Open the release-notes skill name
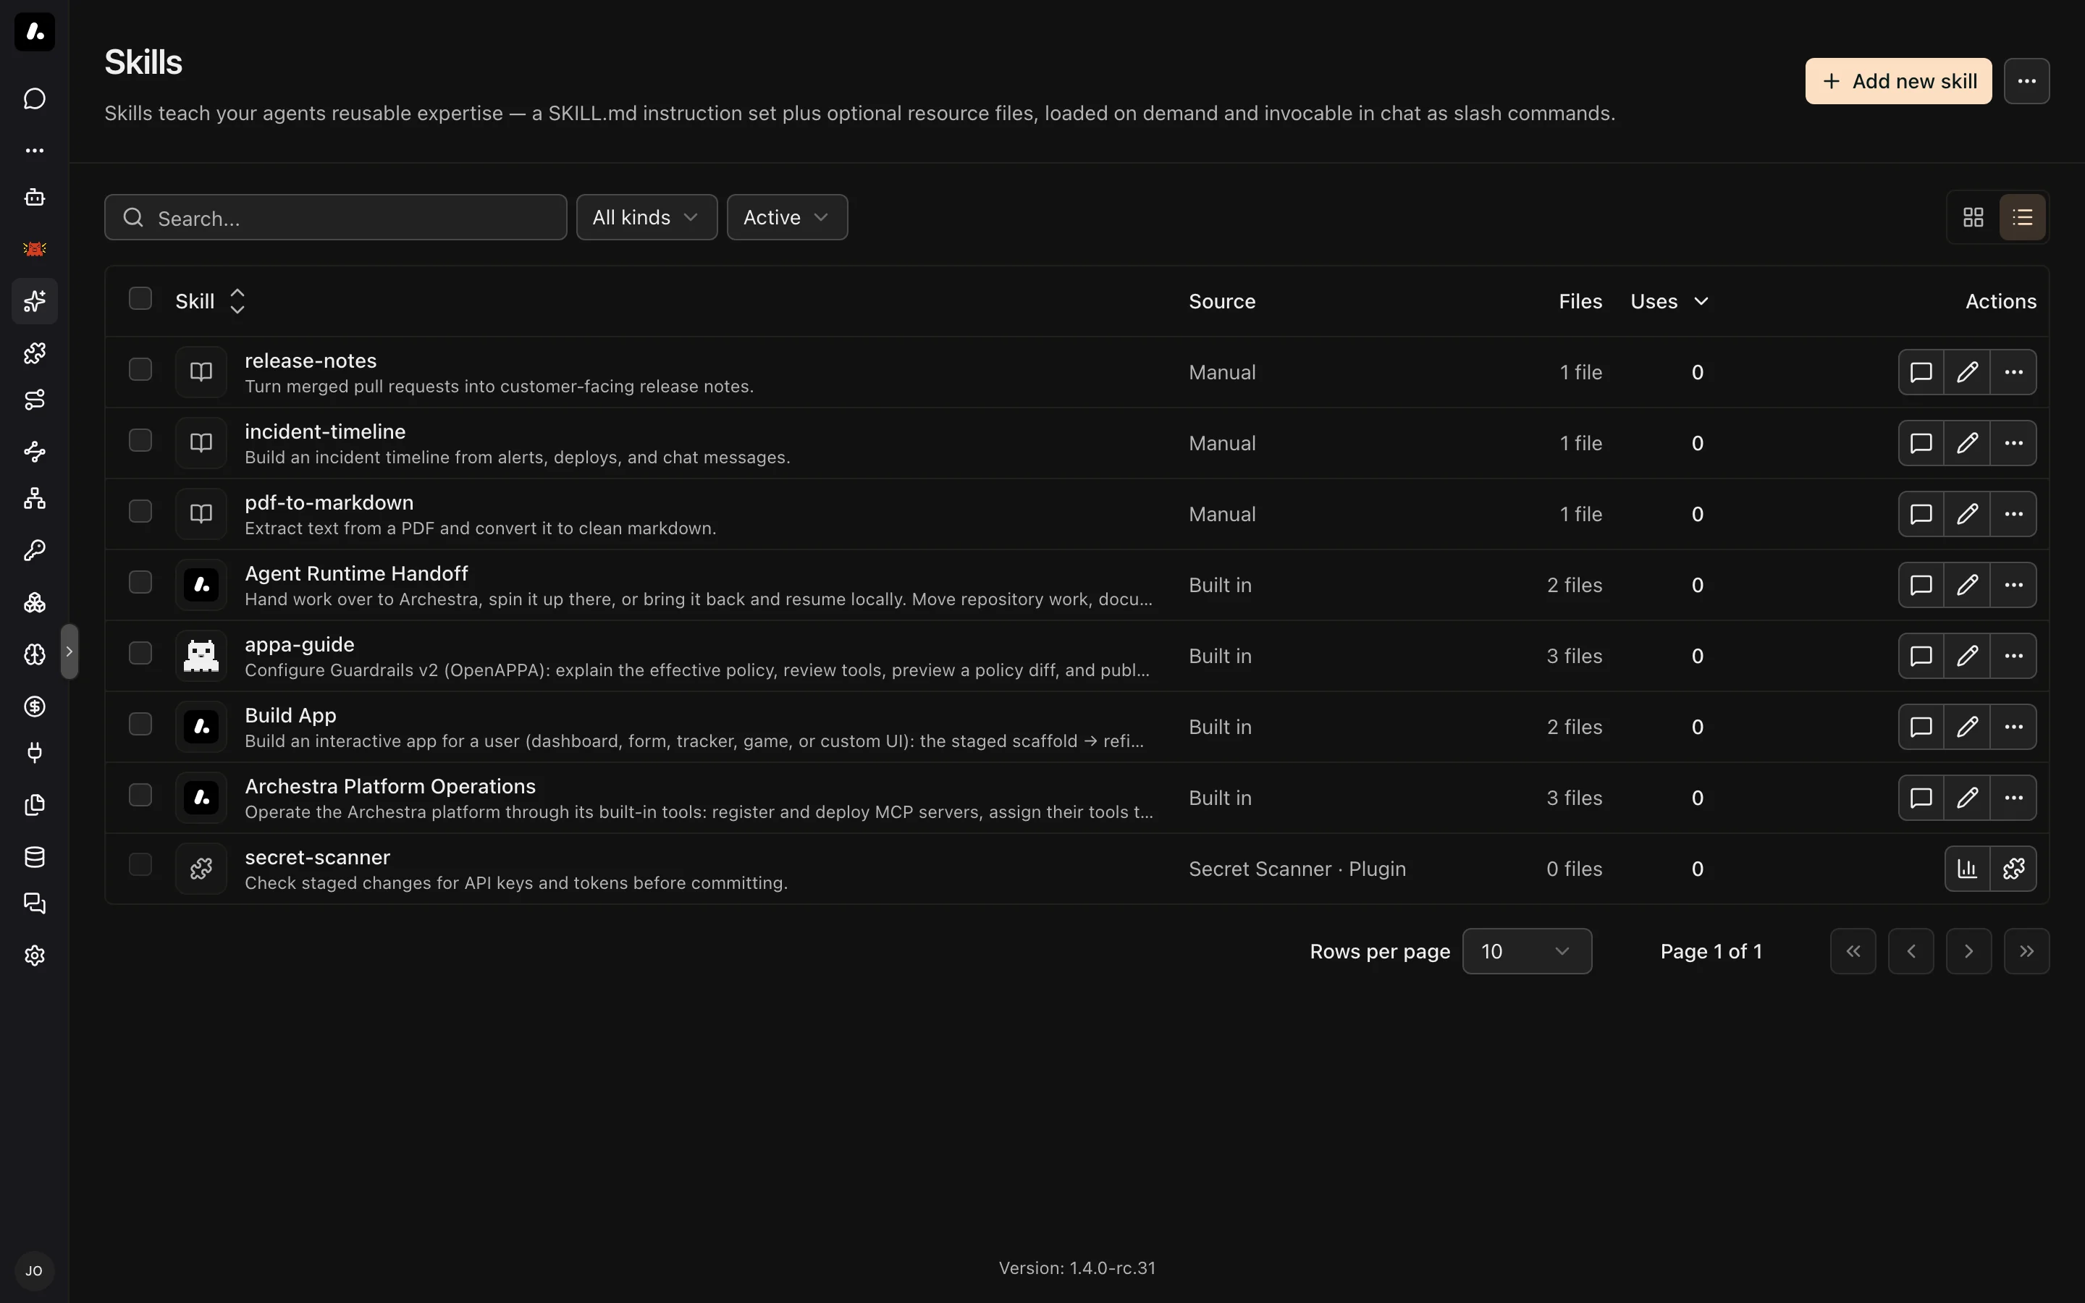This screenshot has height=1303, width=2085. coord(310,360)
